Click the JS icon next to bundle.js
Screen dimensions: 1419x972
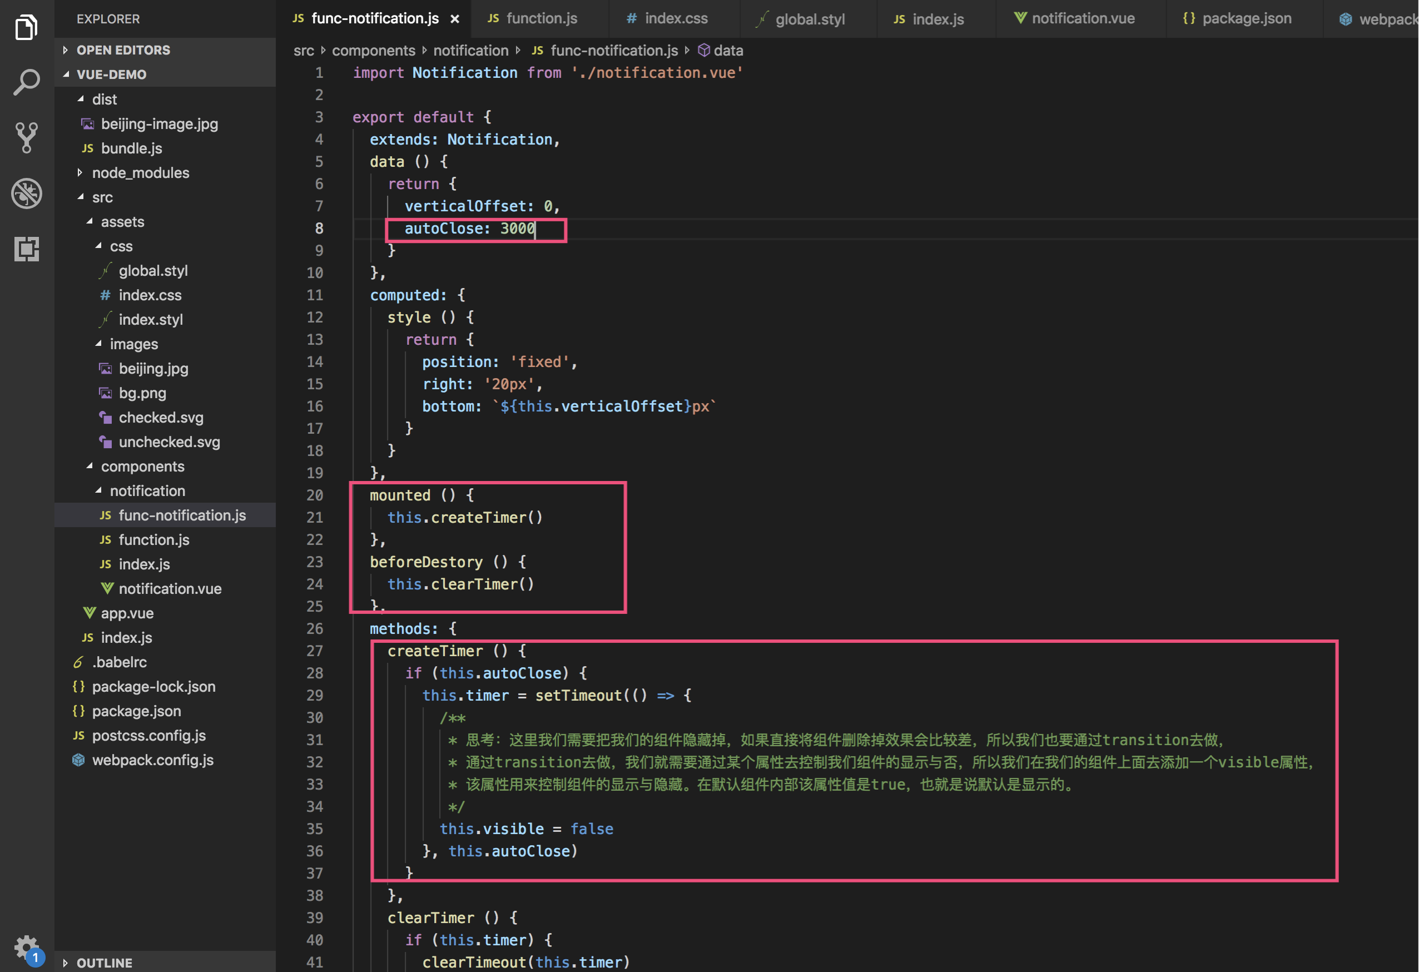pos(87,148)
